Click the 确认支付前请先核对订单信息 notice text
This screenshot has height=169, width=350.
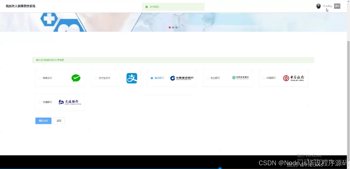tap(50, 60)
